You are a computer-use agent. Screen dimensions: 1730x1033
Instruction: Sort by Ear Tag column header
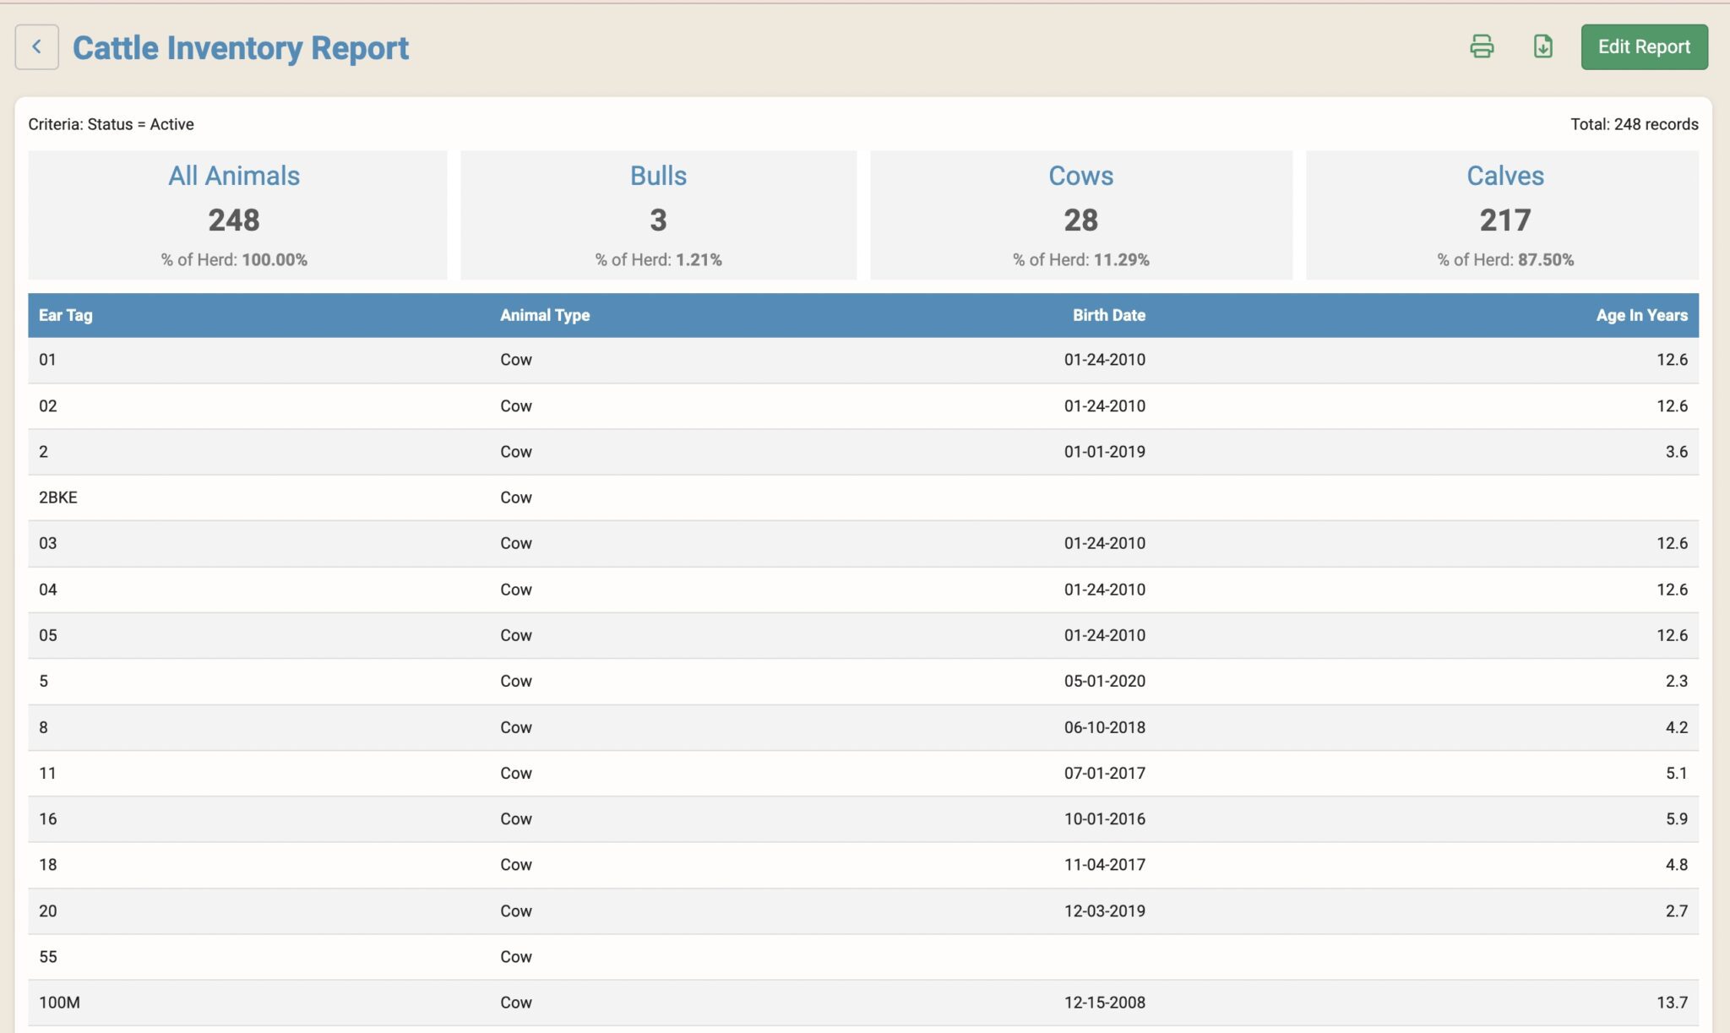[x=66, y=315]
